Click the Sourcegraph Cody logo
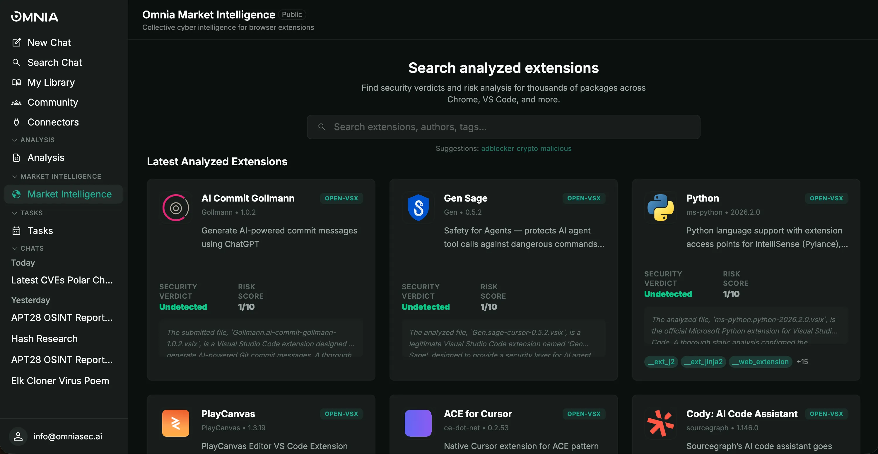Screen dimensions: 878x454 pyautogui.click(x=660, y=423)
